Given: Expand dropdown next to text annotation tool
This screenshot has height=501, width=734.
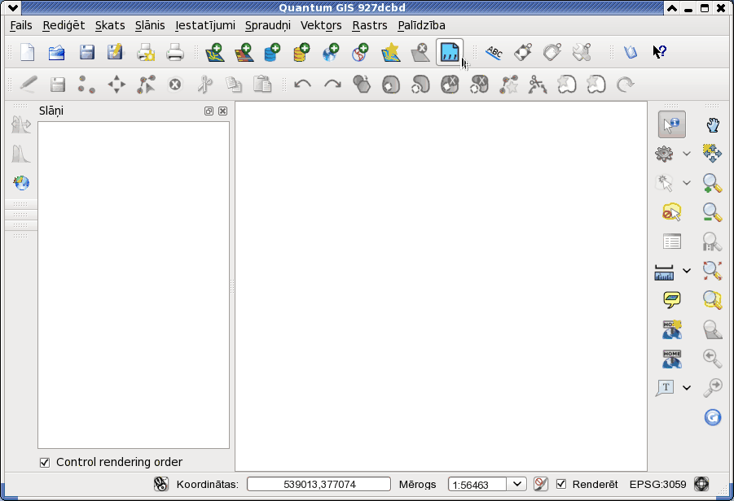Looking at the screenshot, I should (x=686, y=387).
